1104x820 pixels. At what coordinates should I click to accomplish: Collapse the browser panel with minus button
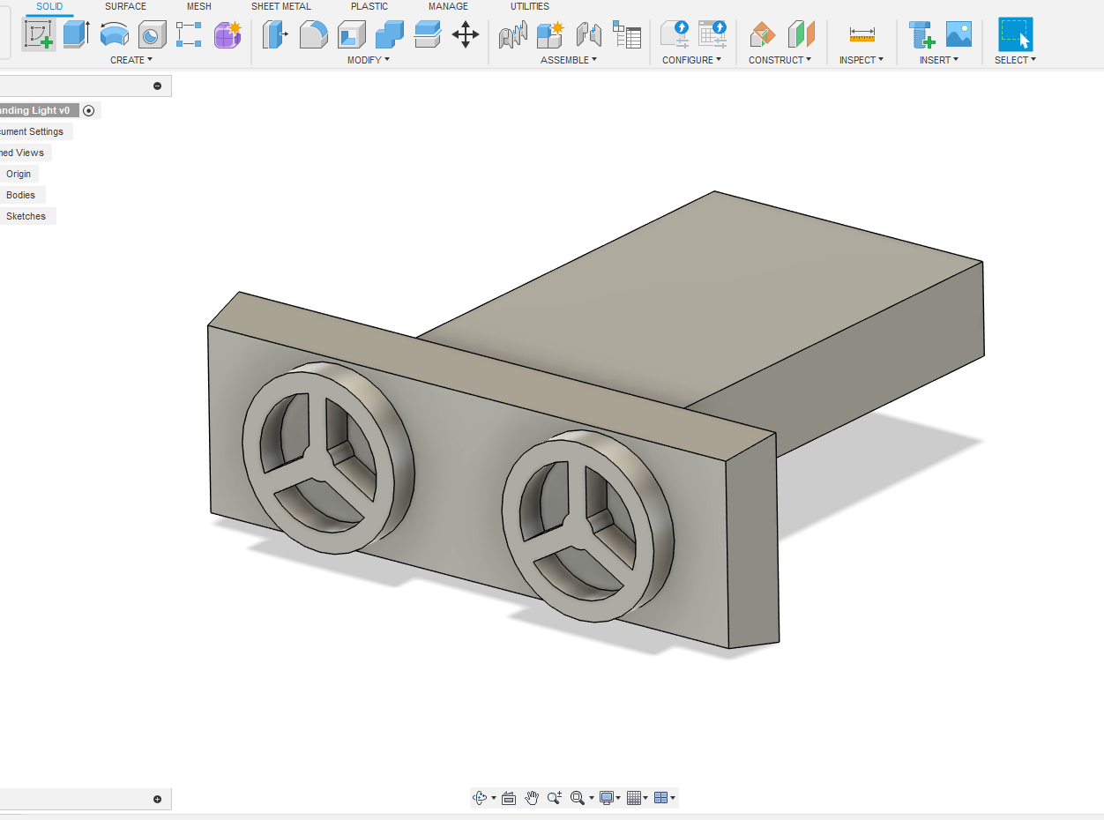coord(158,86)
